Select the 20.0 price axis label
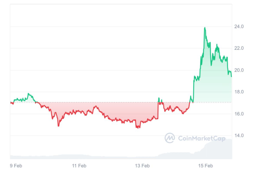The image size is (260, 173). tap(239, 70)
